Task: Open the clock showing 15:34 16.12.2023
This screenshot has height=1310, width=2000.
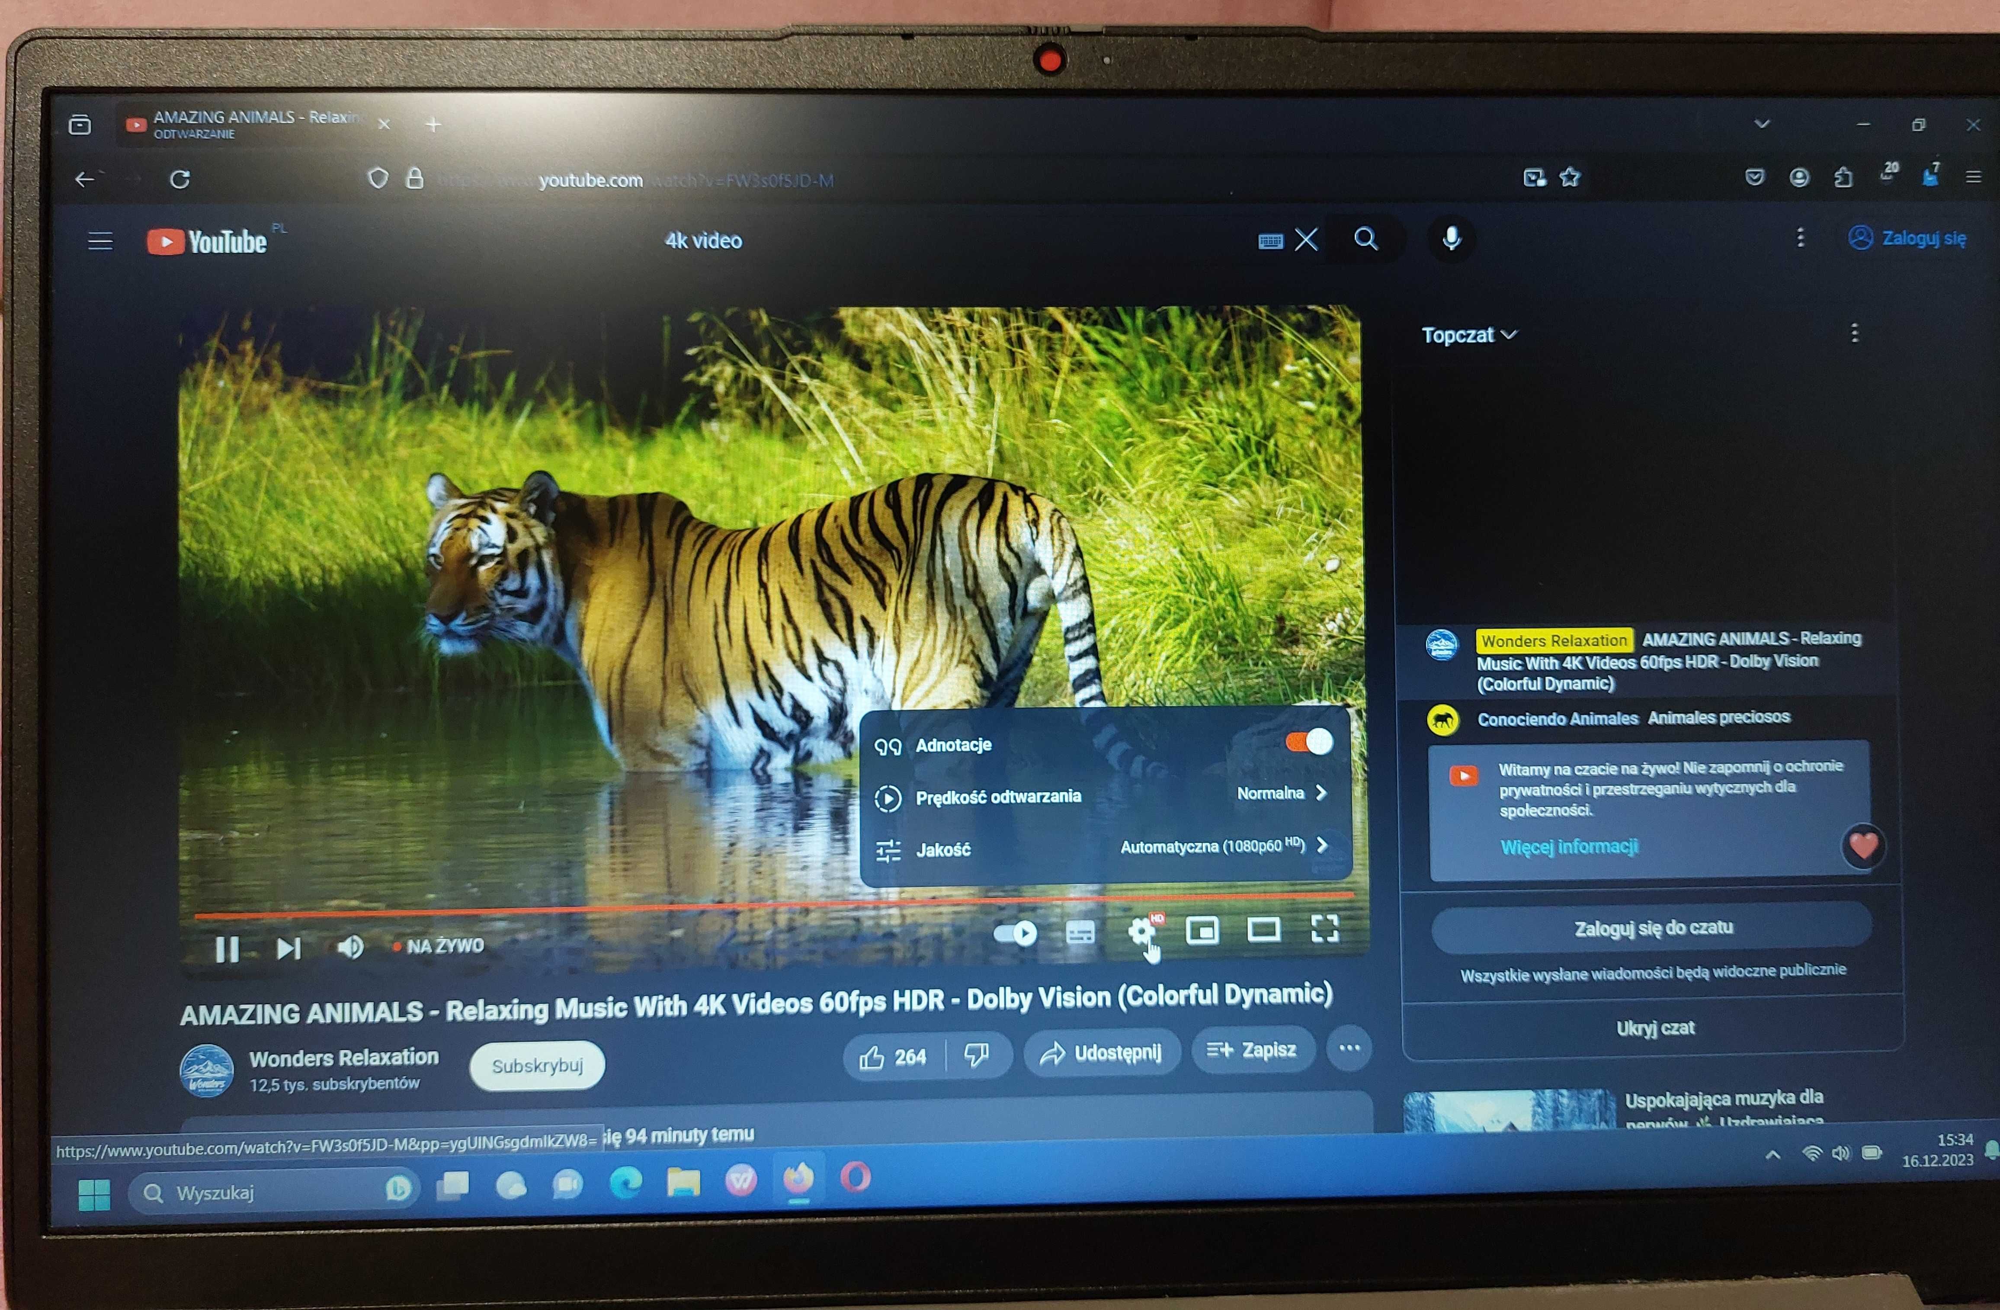Action: pyautogui.click(x=1938, y=1150)
